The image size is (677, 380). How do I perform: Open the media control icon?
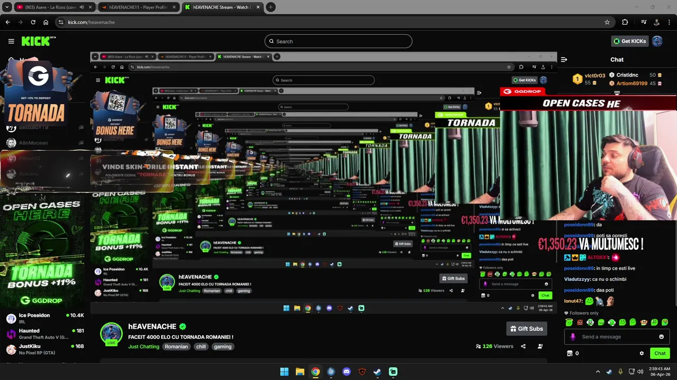pos(644,22)
